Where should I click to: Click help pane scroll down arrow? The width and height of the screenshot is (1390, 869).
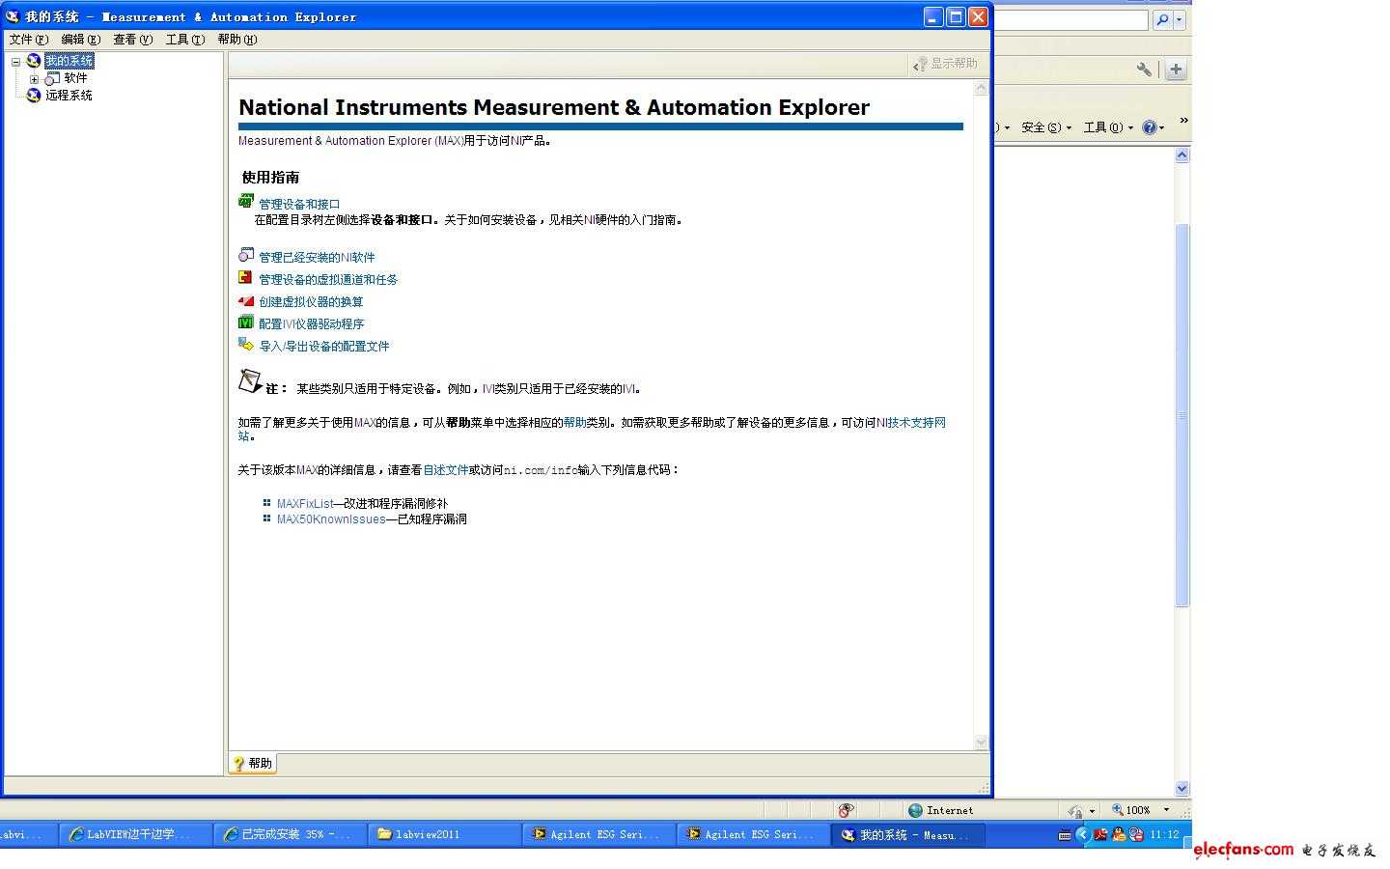(981, 742)
